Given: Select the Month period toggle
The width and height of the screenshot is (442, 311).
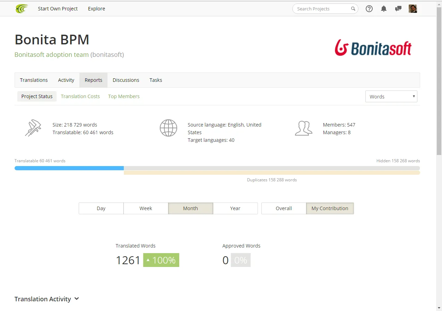Looking at the screenshot, I should (x=191, y=208).
